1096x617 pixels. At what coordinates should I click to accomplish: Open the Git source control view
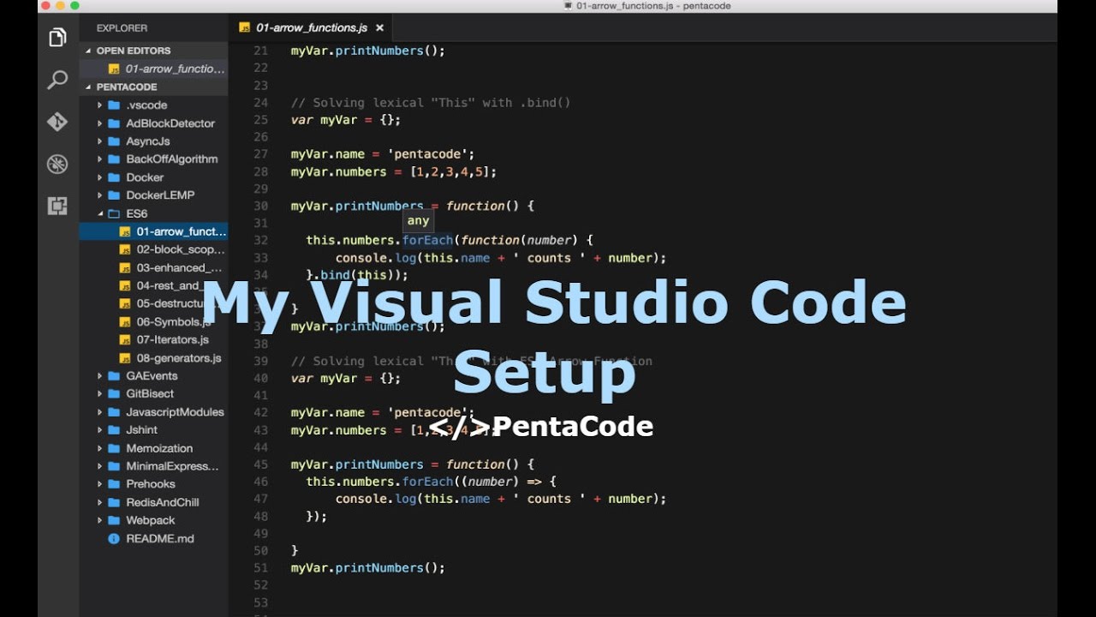(57, 122)
